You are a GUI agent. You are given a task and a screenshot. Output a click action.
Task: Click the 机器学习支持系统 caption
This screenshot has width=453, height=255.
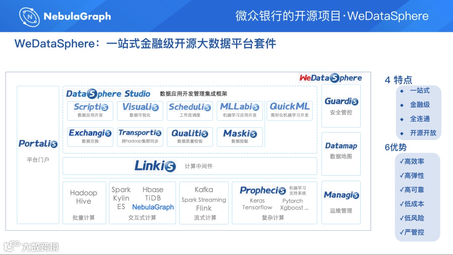(297, 190)
